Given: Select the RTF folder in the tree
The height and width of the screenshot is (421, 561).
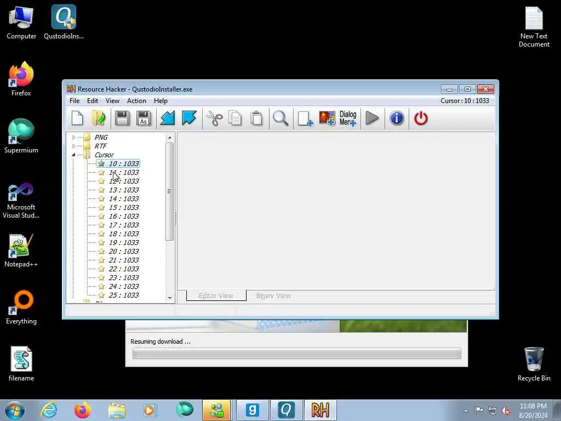Looking at the screenshot, I should [101, 146].
